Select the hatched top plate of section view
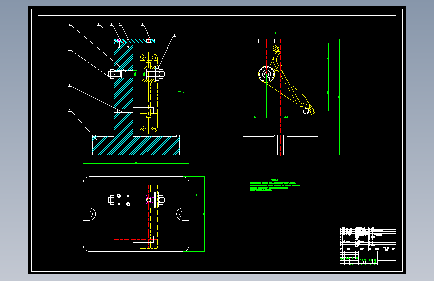Image resolution: width=434 pixels, height=281 pixels. [x=134, y=41]
